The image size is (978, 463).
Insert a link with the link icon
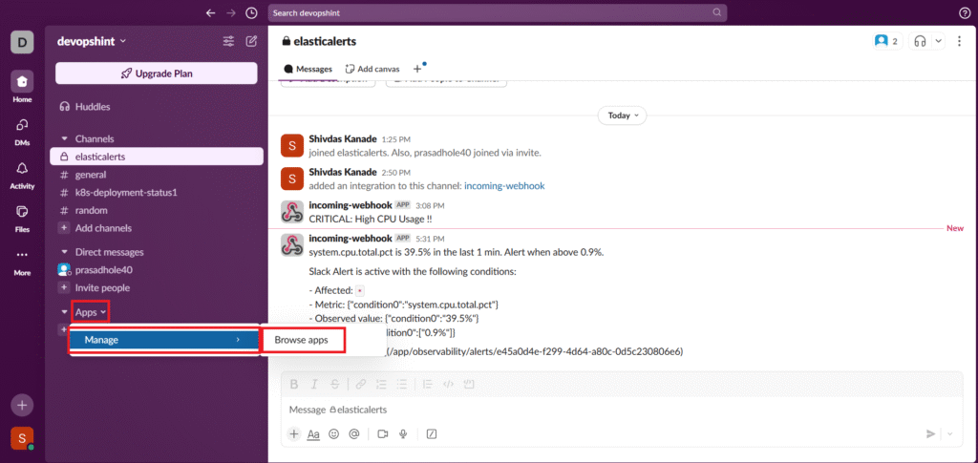point(360,384)
